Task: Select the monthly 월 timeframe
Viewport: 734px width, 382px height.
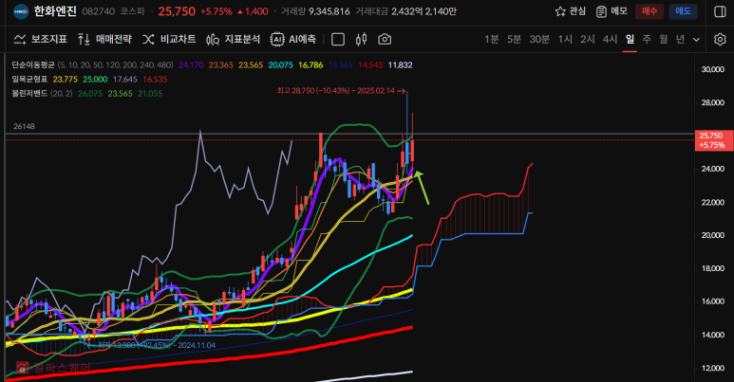Action: (x=664, y=39)
